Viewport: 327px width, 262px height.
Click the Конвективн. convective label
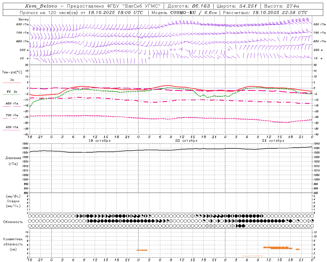tap(13, 239)
